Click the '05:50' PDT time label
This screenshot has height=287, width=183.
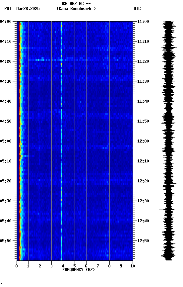point(6,241)
